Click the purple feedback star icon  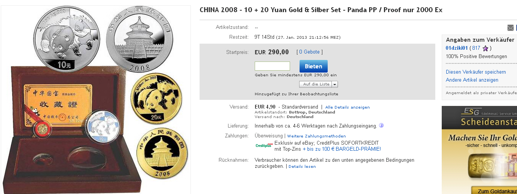click(x=485, y=49)
